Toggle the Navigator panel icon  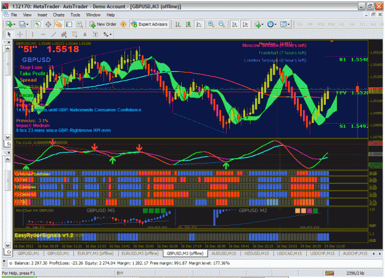(x=59, y=24)
